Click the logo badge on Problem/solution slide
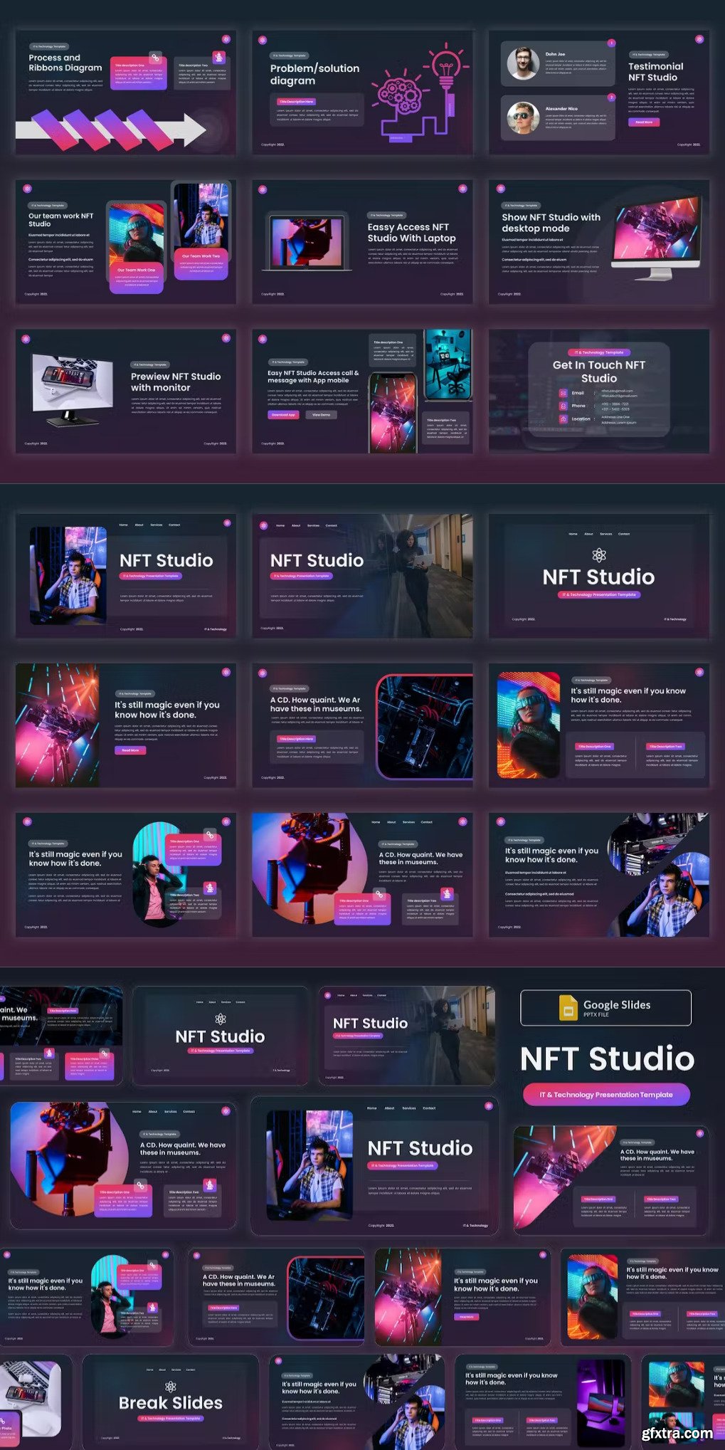Image resolution: width=725 pixels, height=1450 pixels. (x=263, y=40)
